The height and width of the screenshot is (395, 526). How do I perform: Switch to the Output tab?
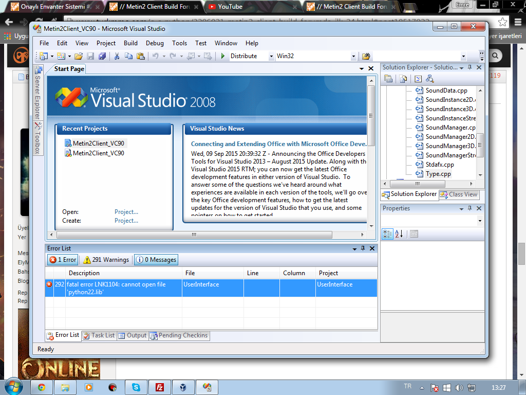coord(133,335)
